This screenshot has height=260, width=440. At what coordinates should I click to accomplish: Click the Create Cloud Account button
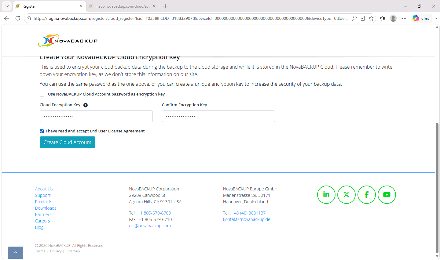click(x=68, y=142)
